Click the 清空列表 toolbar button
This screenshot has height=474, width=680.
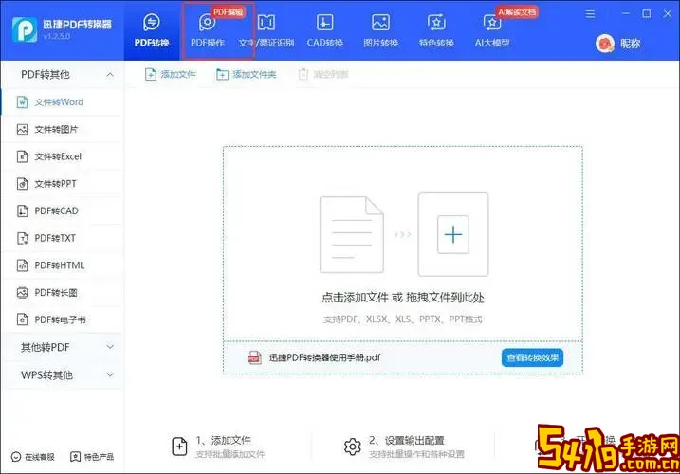tap(323, 75)
